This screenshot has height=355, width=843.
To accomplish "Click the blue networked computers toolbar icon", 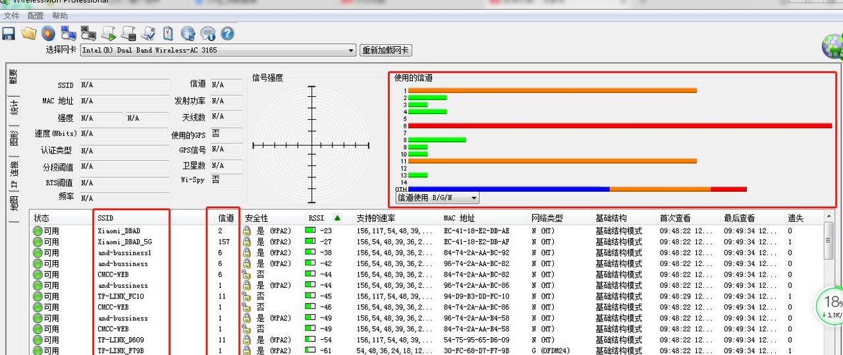I will [68, 34].
